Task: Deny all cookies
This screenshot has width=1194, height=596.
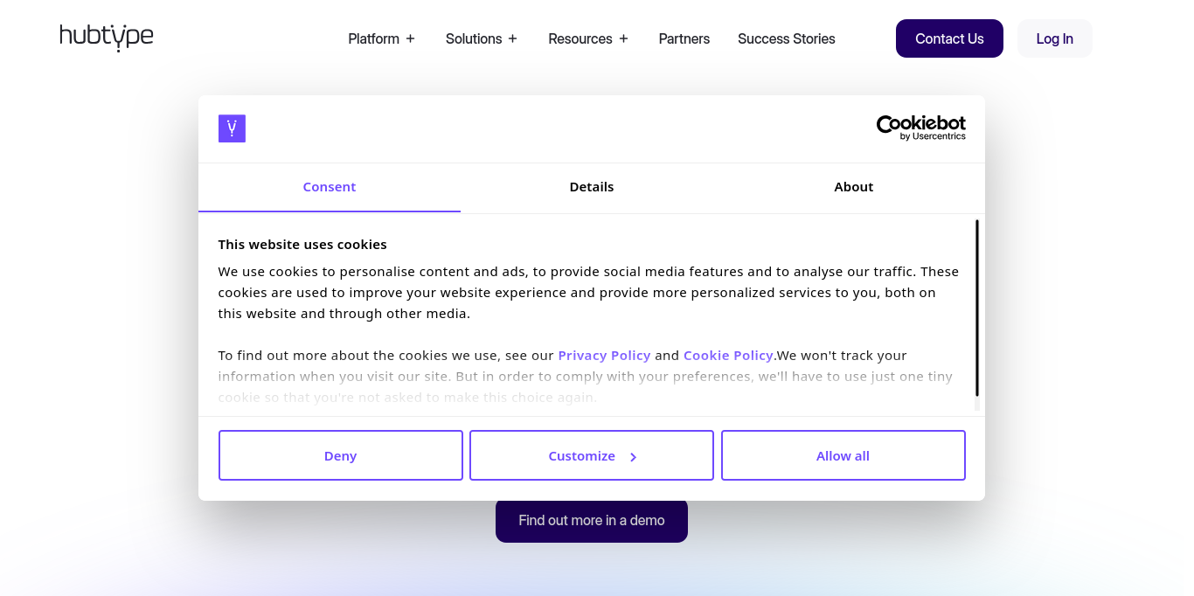Action: [340, 455]
